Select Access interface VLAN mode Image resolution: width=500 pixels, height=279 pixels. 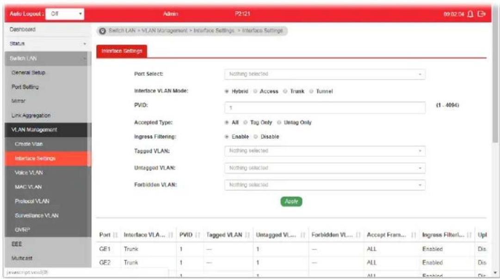point(255,92)
